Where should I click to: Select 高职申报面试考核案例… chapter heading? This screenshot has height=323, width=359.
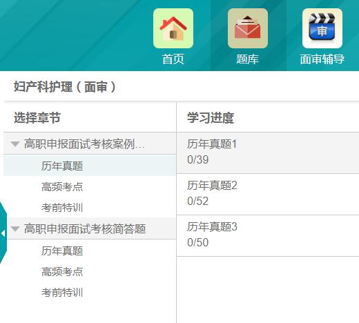pyautogui.click(x=84, y=144)
